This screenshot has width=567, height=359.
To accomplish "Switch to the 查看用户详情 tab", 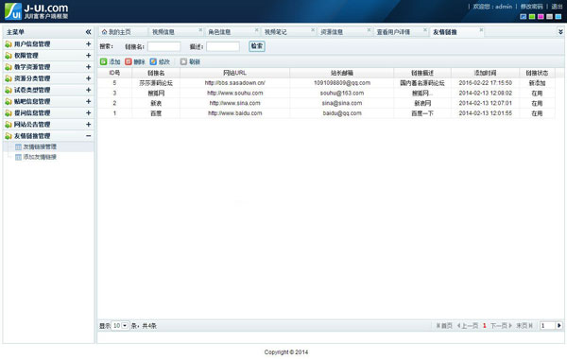I will (x=393, y=32).
